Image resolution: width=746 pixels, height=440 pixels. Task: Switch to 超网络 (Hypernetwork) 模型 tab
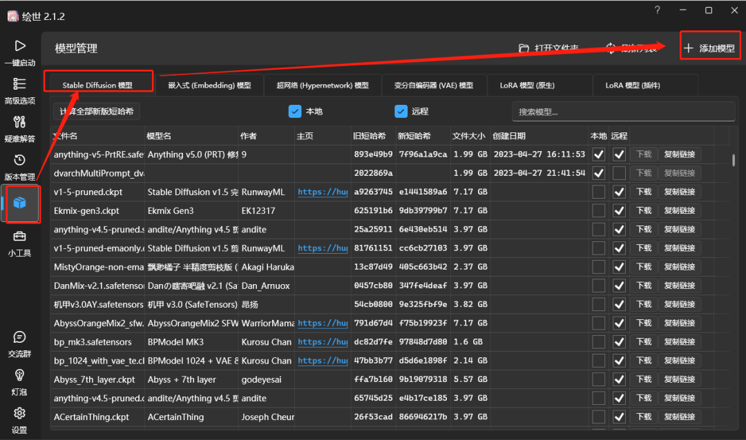(323, 85)
